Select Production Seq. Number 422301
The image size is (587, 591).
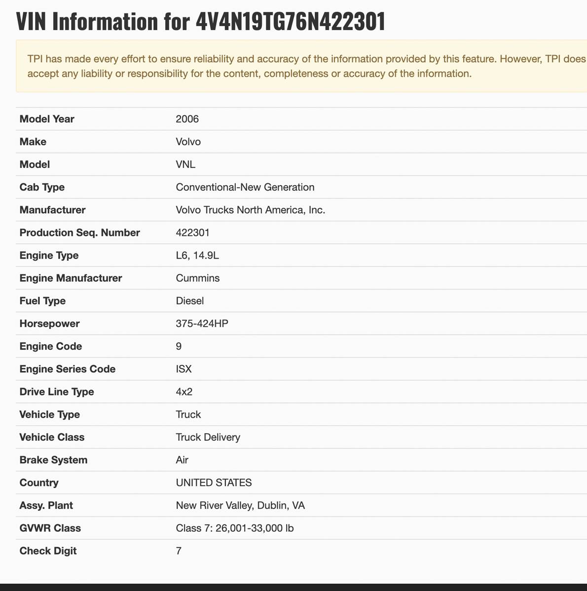pyautogui.click(x=192, y=232)
